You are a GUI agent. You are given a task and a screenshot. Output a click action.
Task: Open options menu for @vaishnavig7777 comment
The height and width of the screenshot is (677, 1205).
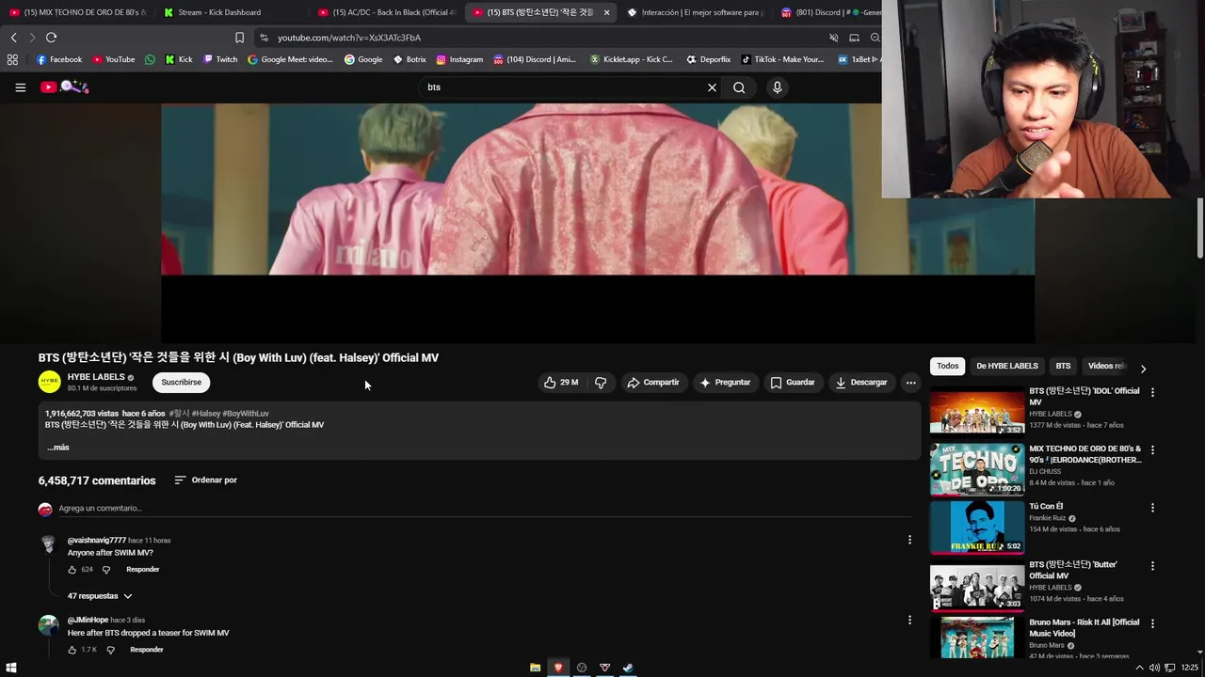pyautogui.click(x=909, y=540)
